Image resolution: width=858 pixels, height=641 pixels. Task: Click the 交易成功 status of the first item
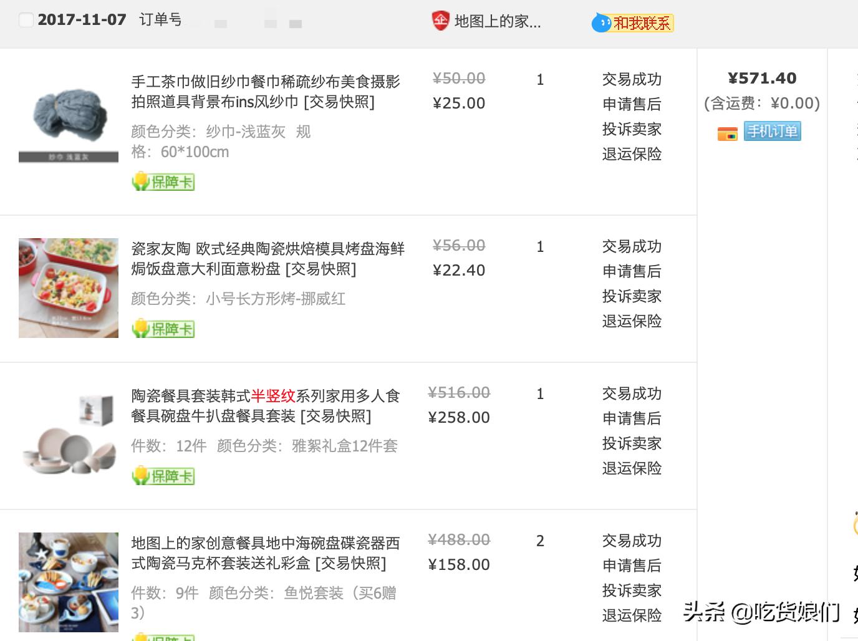tap(632, 79)
